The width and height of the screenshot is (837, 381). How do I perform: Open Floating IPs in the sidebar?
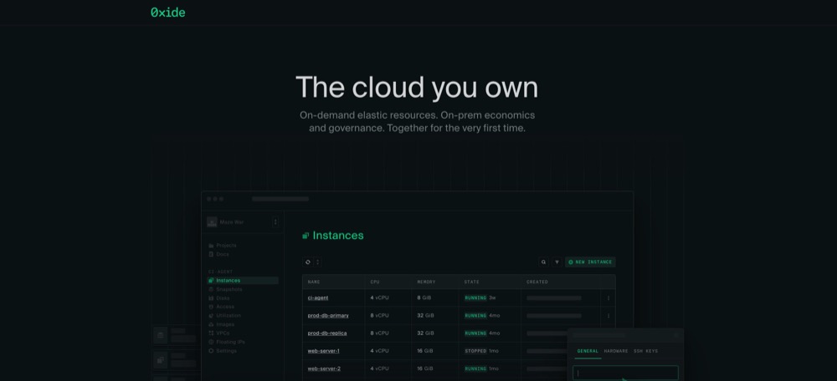(229, 342)
